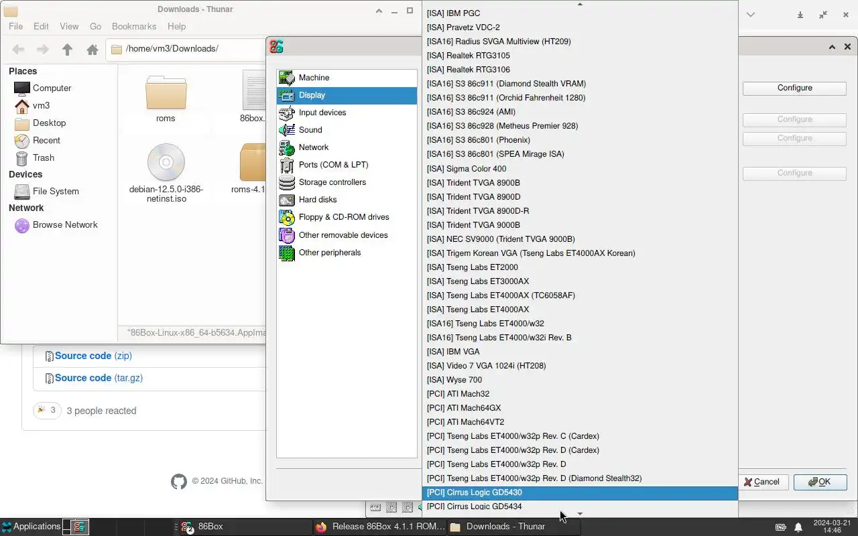The image size is (858, 536).
Task: Choose [PCI] ATI Mach64GX option
Action: pos(580,408)
